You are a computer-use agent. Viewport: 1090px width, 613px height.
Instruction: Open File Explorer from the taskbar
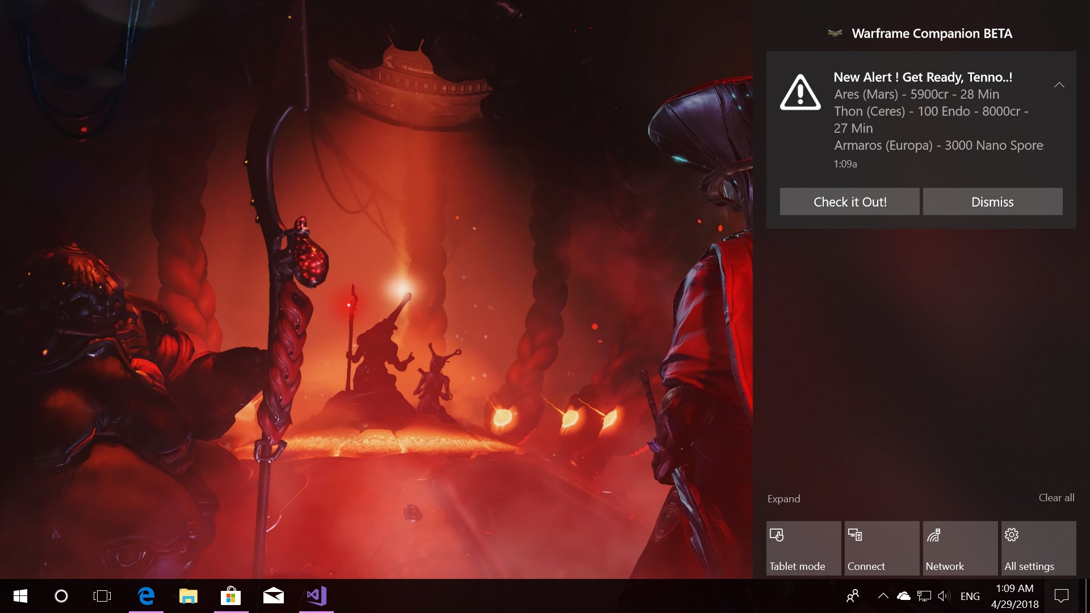point(188,596)
